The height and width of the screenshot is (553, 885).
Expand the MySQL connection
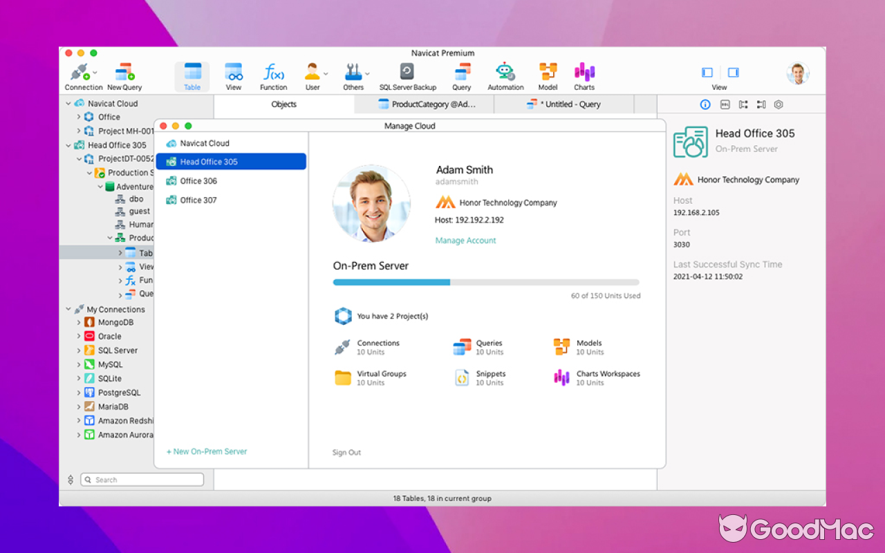(77, 364)
